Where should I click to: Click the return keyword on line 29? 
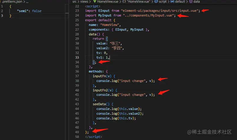coord(98,39)
